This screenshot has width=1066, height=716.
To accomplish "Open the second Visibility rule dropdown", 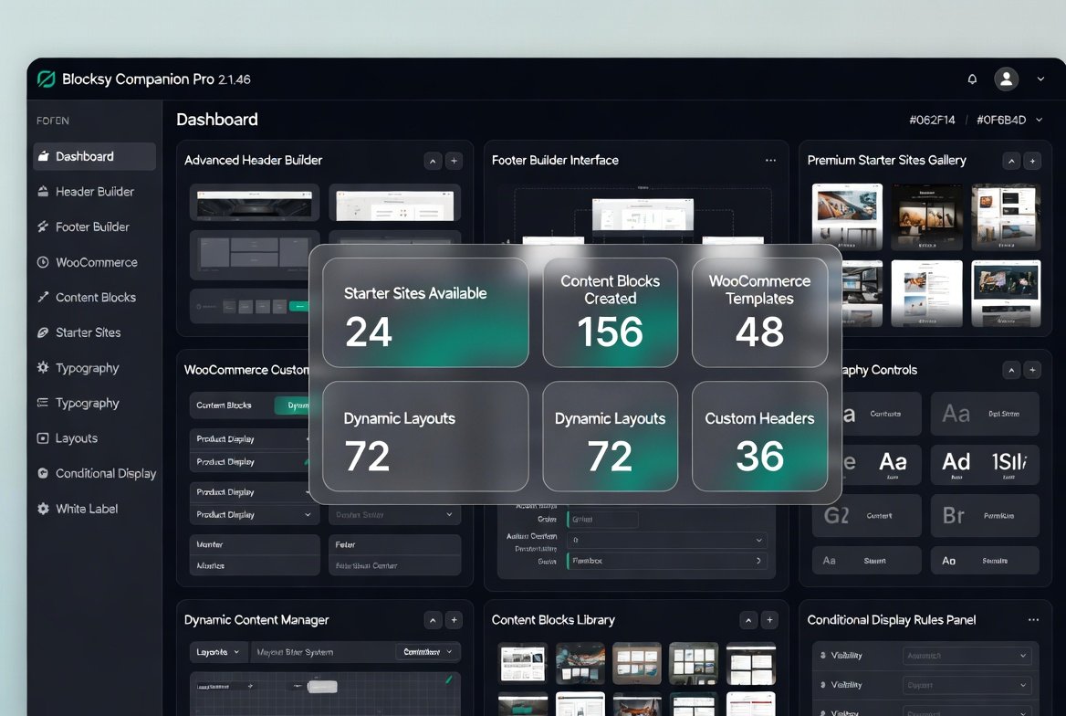I will coord(966,685).
